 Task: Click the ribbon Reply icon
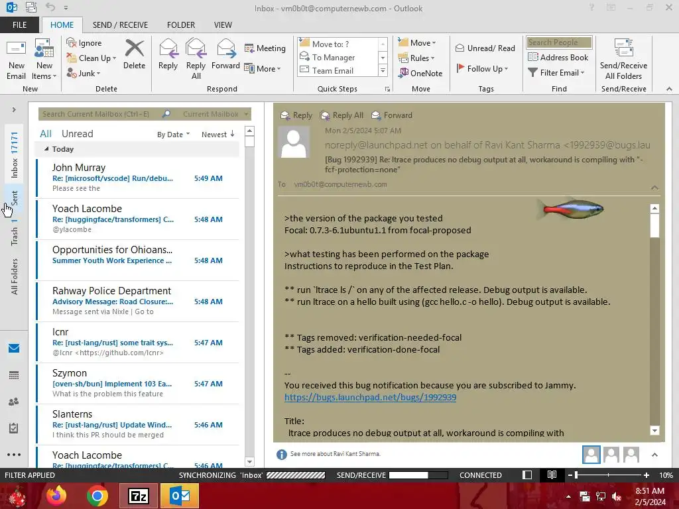pyautogui.click(x=168, y=54)
